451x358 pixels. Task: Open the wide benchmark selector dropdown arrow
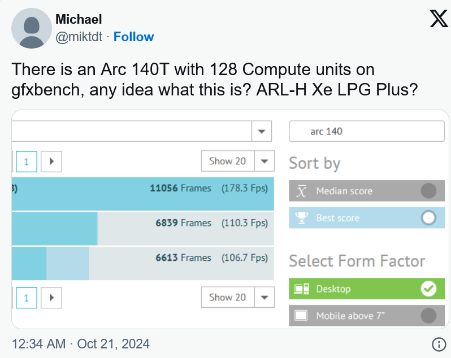pyautogui.click(x=262, y=132)
